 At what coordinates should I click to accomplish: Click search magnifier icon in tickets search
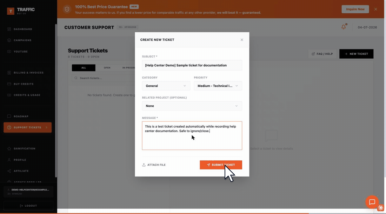76,78
